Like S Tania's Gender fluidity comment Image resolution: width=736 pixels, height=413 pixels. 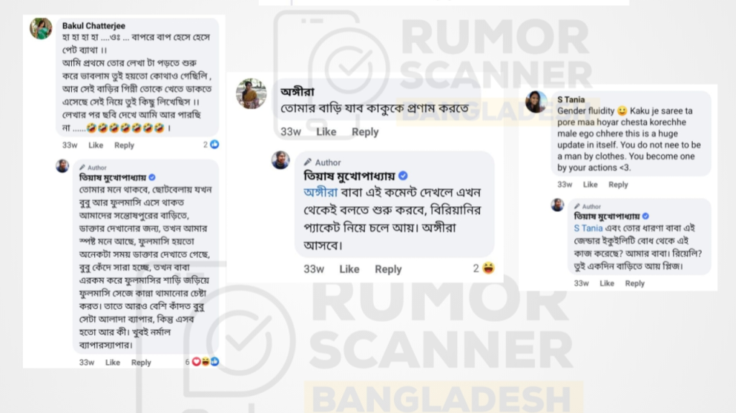590,185
